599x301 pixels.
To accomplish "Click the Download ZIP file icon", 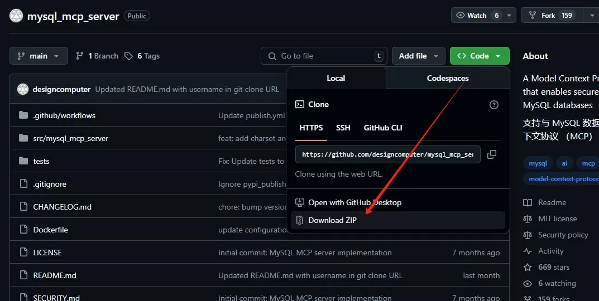I will point(300,220).
